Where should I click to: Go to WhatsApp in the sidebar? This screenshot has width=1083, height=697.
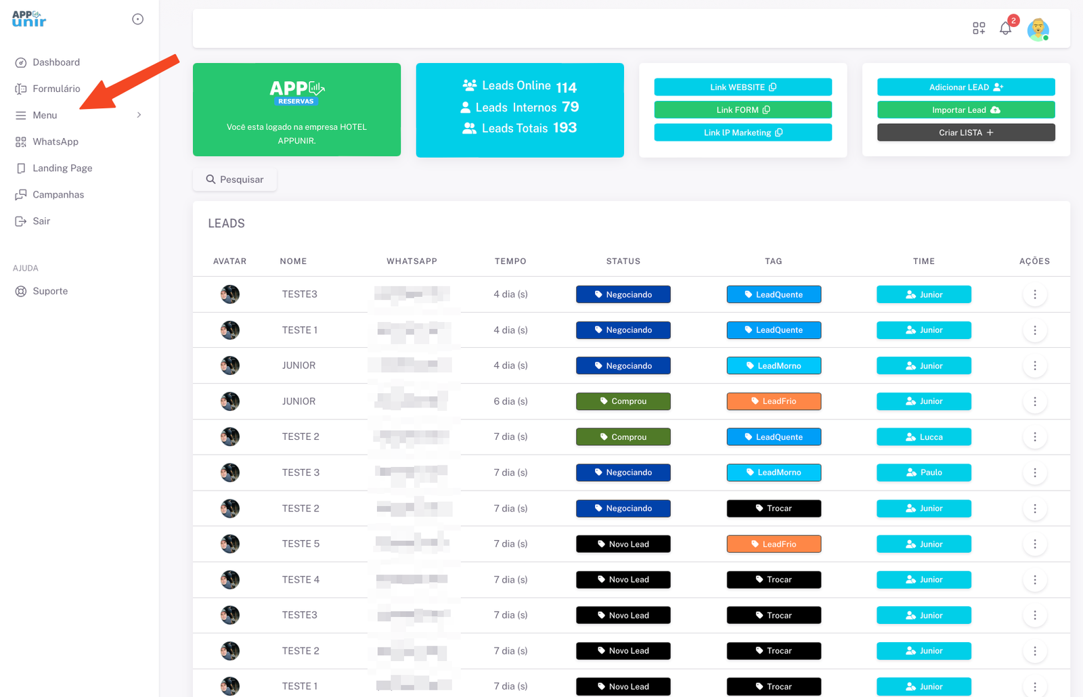pyautogui.click(x=55, y=141)
